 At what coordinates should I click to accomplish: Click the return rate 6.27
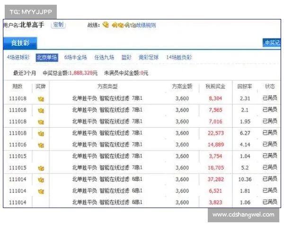coord(245,133)
